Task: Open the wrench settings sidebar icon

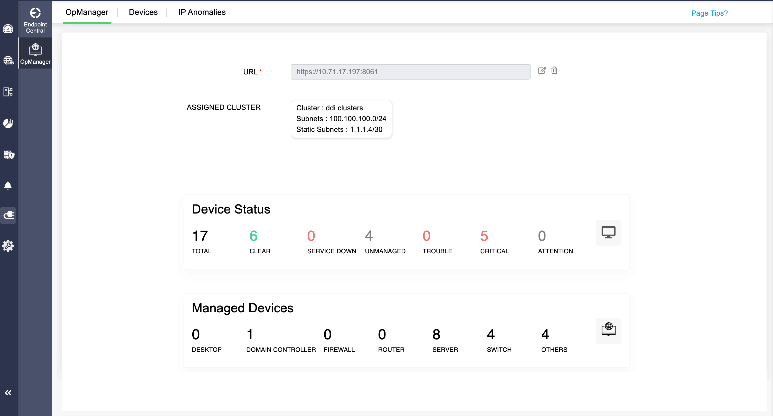Action: (8, 246)
